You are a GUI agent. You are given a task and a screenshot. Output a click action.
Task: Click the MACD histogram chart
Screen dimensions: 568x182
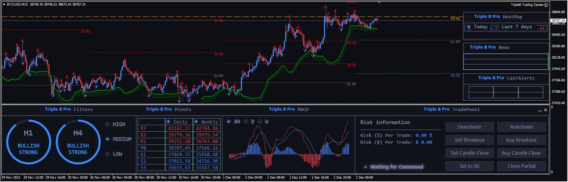289,145
